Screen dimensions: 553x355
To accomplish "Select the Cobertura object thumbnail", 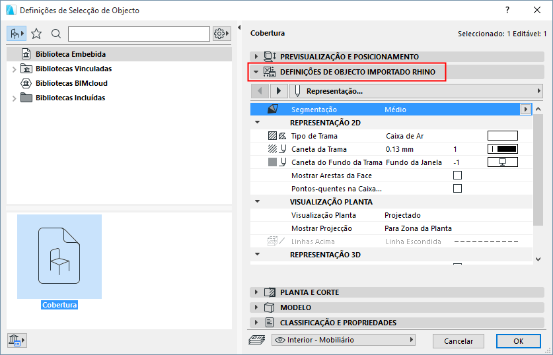I will pos(59,257).
